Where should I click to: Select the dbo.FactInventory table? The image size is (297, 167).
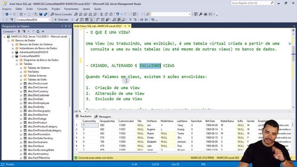pyautogui.click(x=38, y=154)
